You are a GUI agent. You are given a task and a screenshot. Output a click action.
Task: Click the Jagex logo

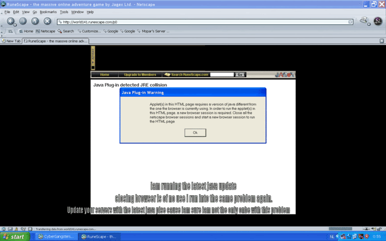285,75
